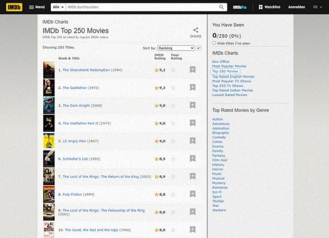
Task: Open the IMDbPro link
Action: (240, 7)
